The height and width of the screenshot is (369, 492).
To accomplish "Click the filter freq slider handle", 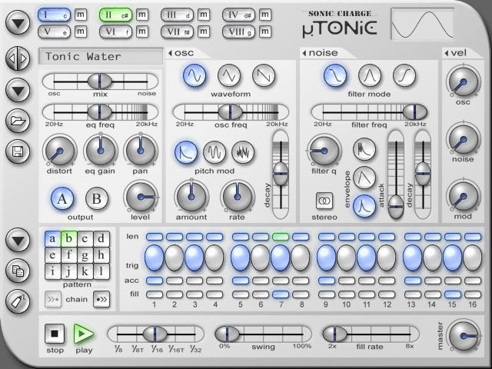I will [x=415, y=112].
